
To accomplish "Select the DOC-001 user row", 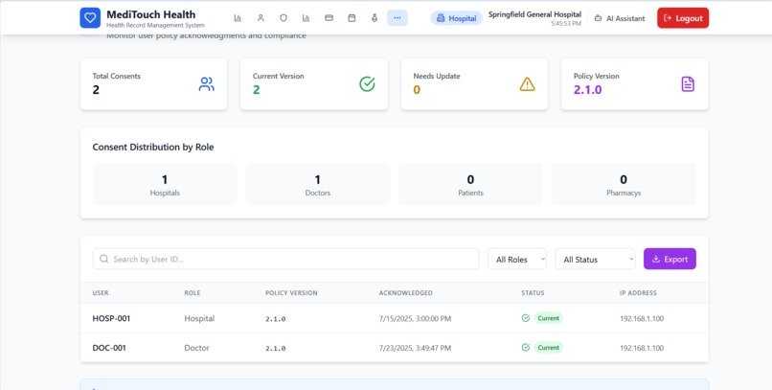I will (x=395, y=348).
